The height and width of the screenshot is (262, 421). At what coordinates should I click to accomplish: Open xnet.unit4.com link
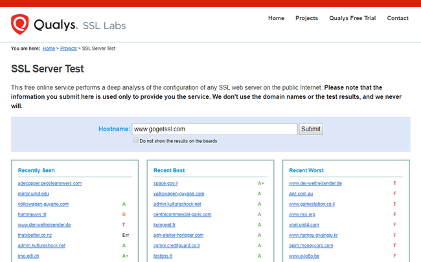coord(304,224)
